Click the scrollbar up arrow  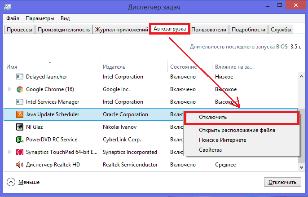(302, 77)
